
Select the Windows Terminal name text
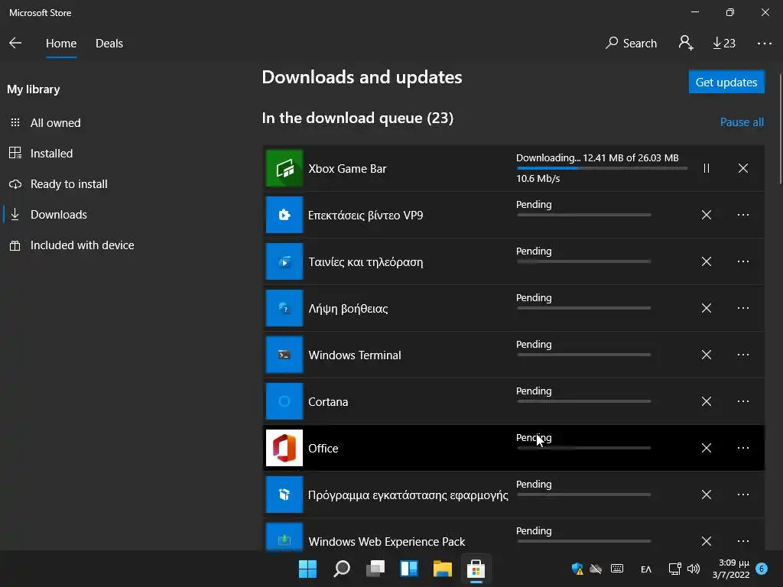tap(355, 355)
